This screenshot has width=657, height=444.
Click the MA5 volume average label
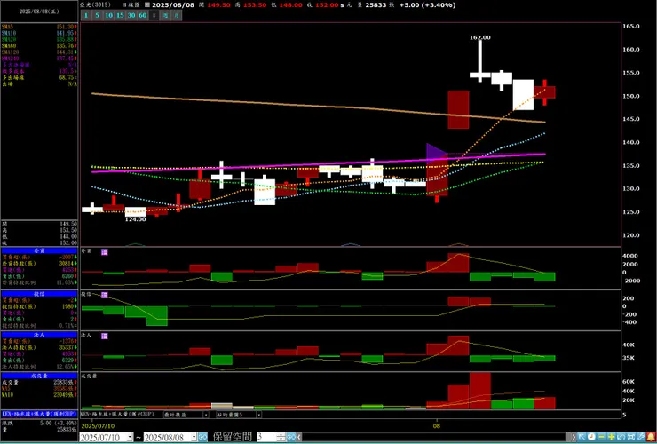pos(6,389)
